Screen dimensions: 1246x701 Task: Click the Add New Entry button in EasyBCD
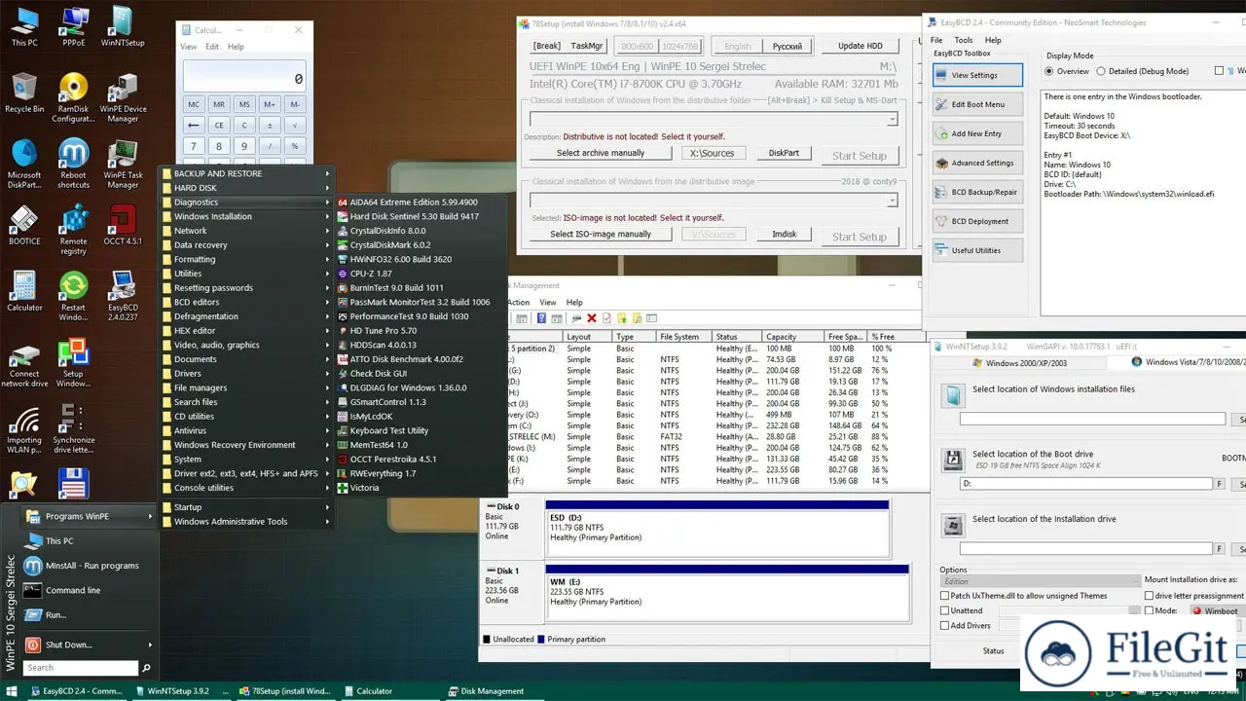[x=978, y=133]
